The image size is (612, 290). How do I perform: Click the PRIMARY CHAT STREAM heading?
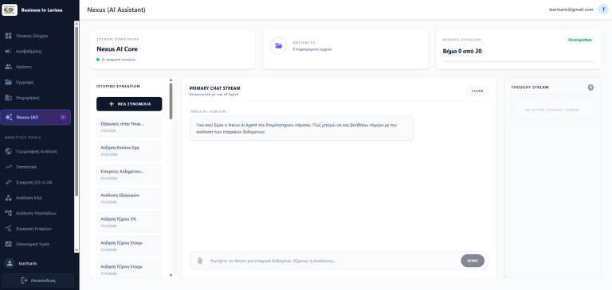click(214, 88)
